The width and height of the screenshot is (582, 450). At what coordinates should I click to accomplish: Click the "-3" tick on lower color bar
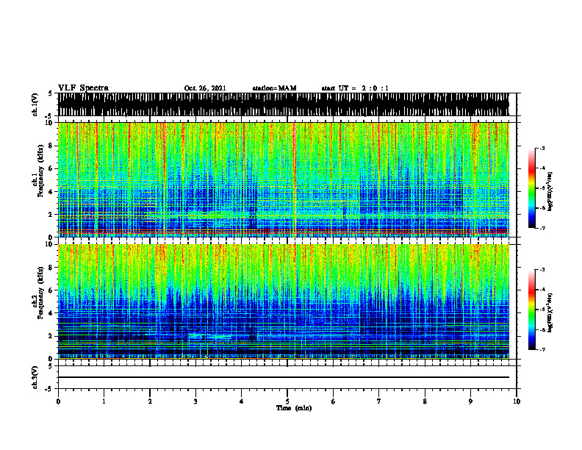542,270
